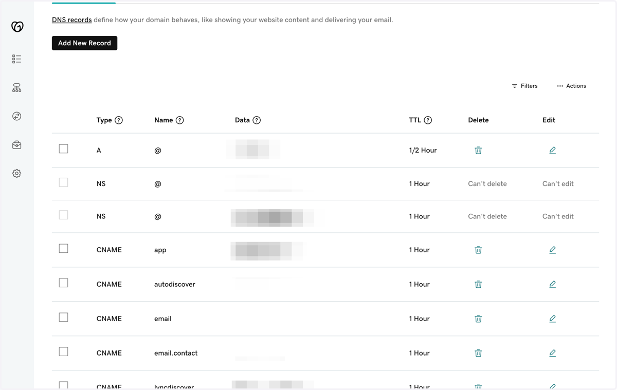
Task: Edit the CNAME app record
Action: pyautogui.click(x=552, y=250)
